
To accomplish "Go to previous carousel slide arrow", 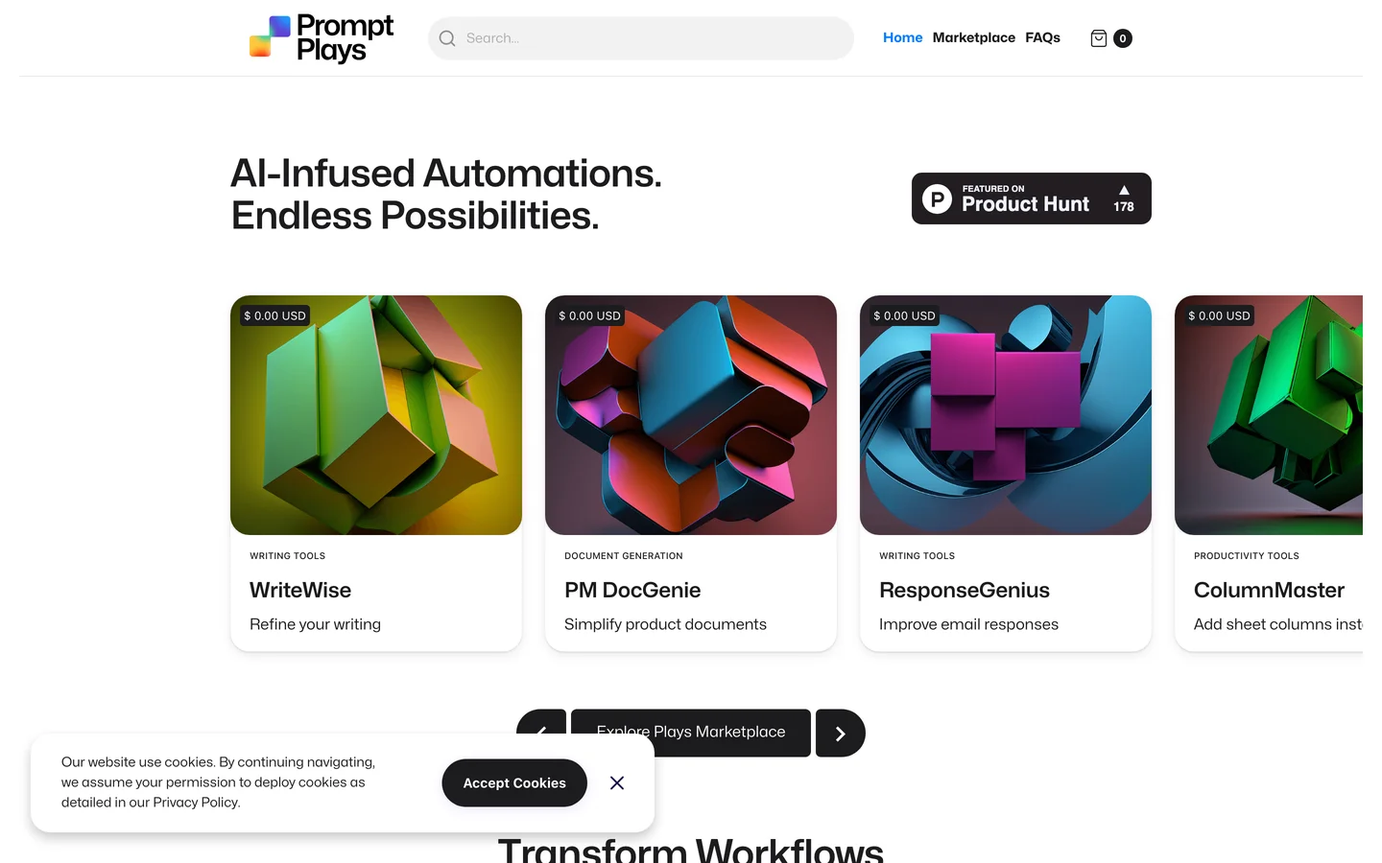I will point(541,723).
